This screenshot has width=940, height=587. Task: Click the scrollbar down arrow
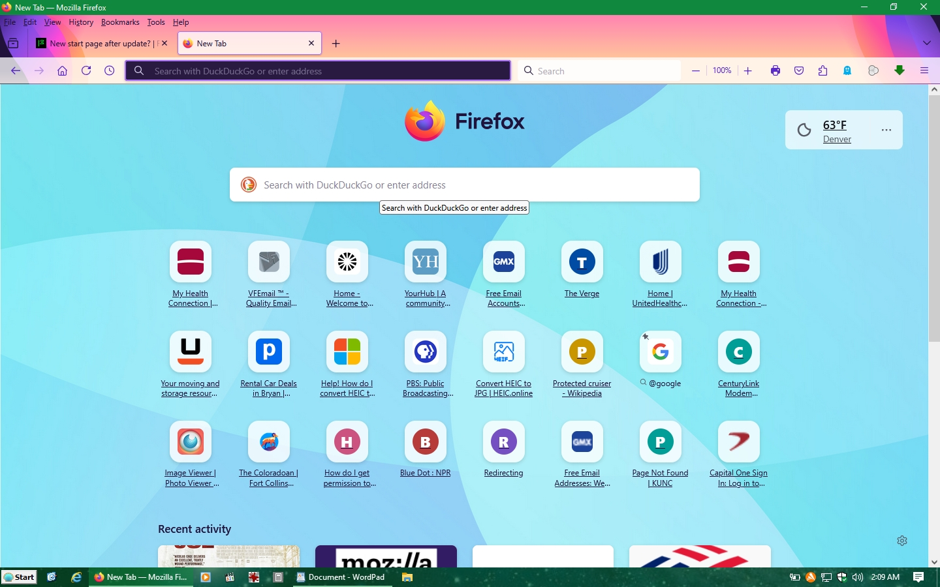[x=934, y=562]
